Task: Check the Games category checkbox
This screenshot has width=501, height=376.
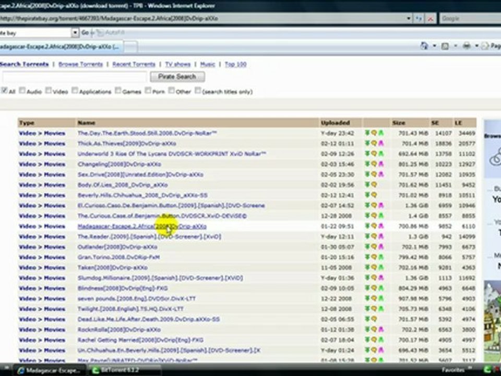Action: tap(118, 90)
